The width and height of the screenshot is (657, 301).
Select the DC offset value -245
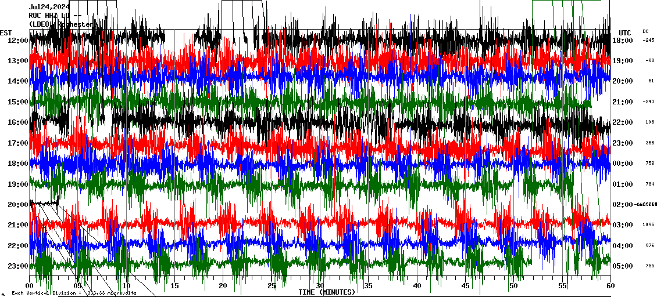pos(648,41)
